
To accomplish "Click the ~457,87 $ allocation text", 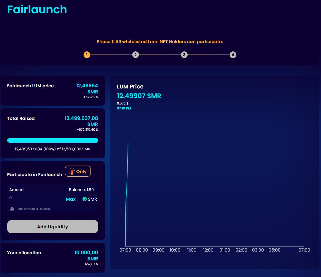I will [x=90, y=264].
